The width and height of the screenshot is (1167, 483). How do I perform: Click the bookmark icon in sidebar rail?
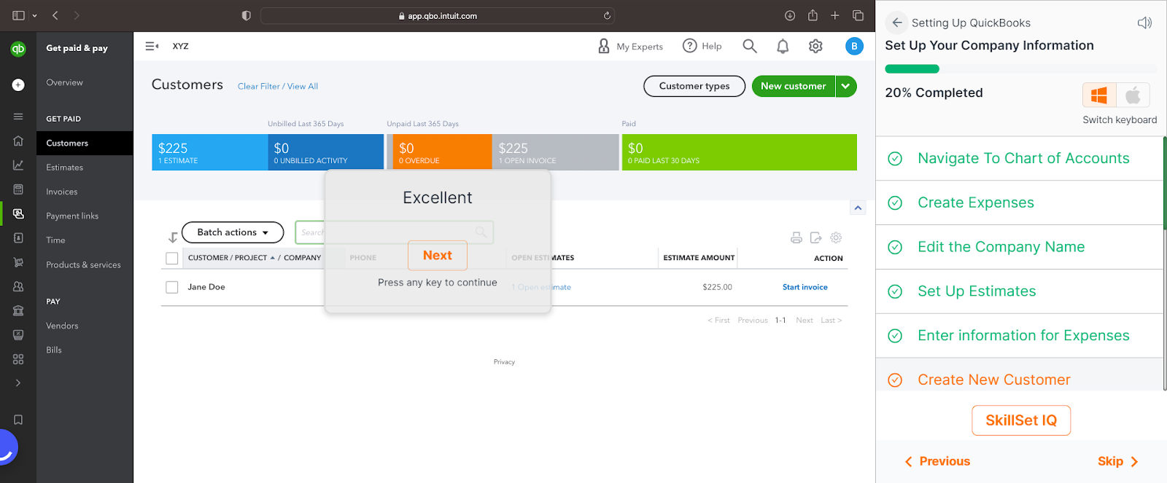click(18, 420)
